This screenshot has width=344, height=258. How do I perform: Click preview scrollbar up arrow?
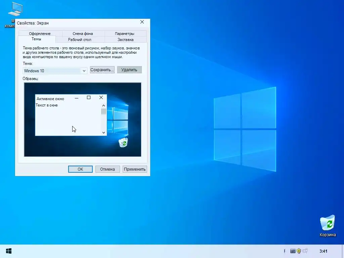point(103,105)
